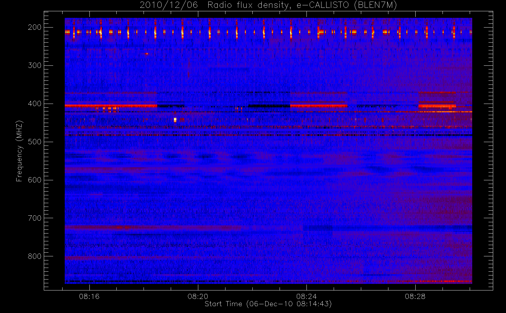
Task: Click the plot title '2010/12/06 Radio flux density, e-CALLISTO (BLEN7M)'
Action: [x=268, y=5]
